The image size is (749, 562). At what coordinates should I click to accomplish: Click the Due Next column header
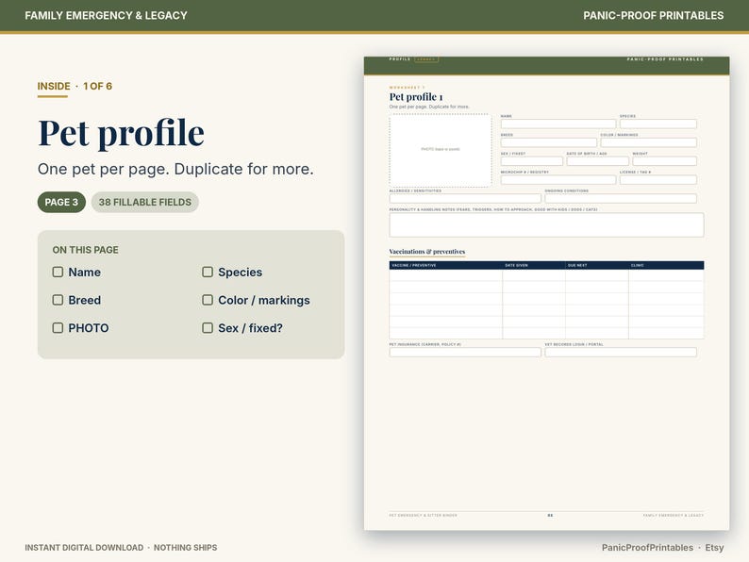coord(597,266)
